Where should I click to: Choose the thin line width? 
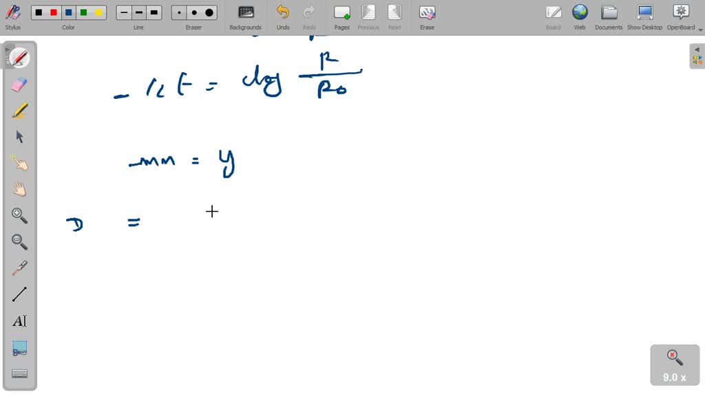point(124,12)
